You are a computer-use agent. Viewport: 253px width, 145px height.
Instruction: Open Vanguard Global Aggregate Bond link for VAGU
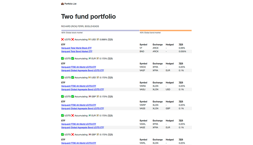tap(82, 89)
